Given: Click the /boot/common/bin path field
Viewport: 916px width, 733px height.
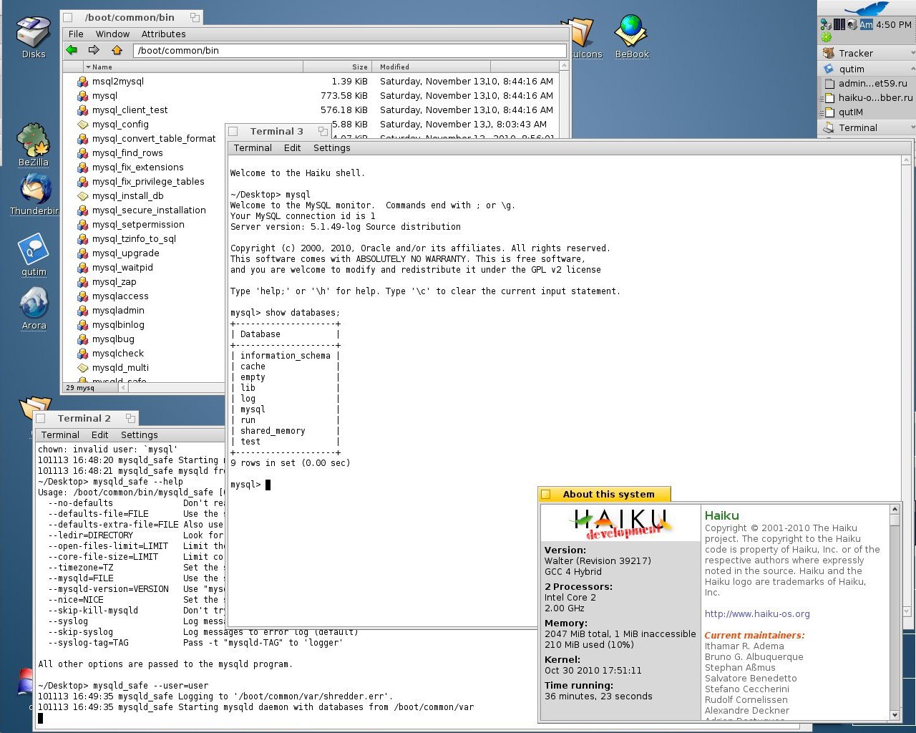Looking at the screenshot, I should coord(349,50).
